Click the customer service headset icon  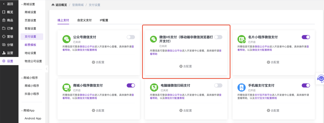[321, 79]
